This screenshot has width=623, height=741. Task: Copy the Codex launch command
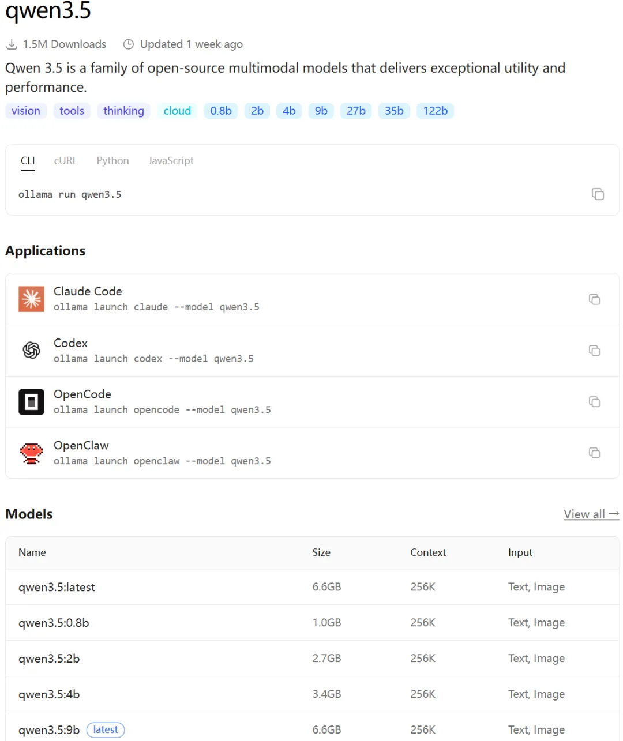pyautogui.click(x=594, y=351)
